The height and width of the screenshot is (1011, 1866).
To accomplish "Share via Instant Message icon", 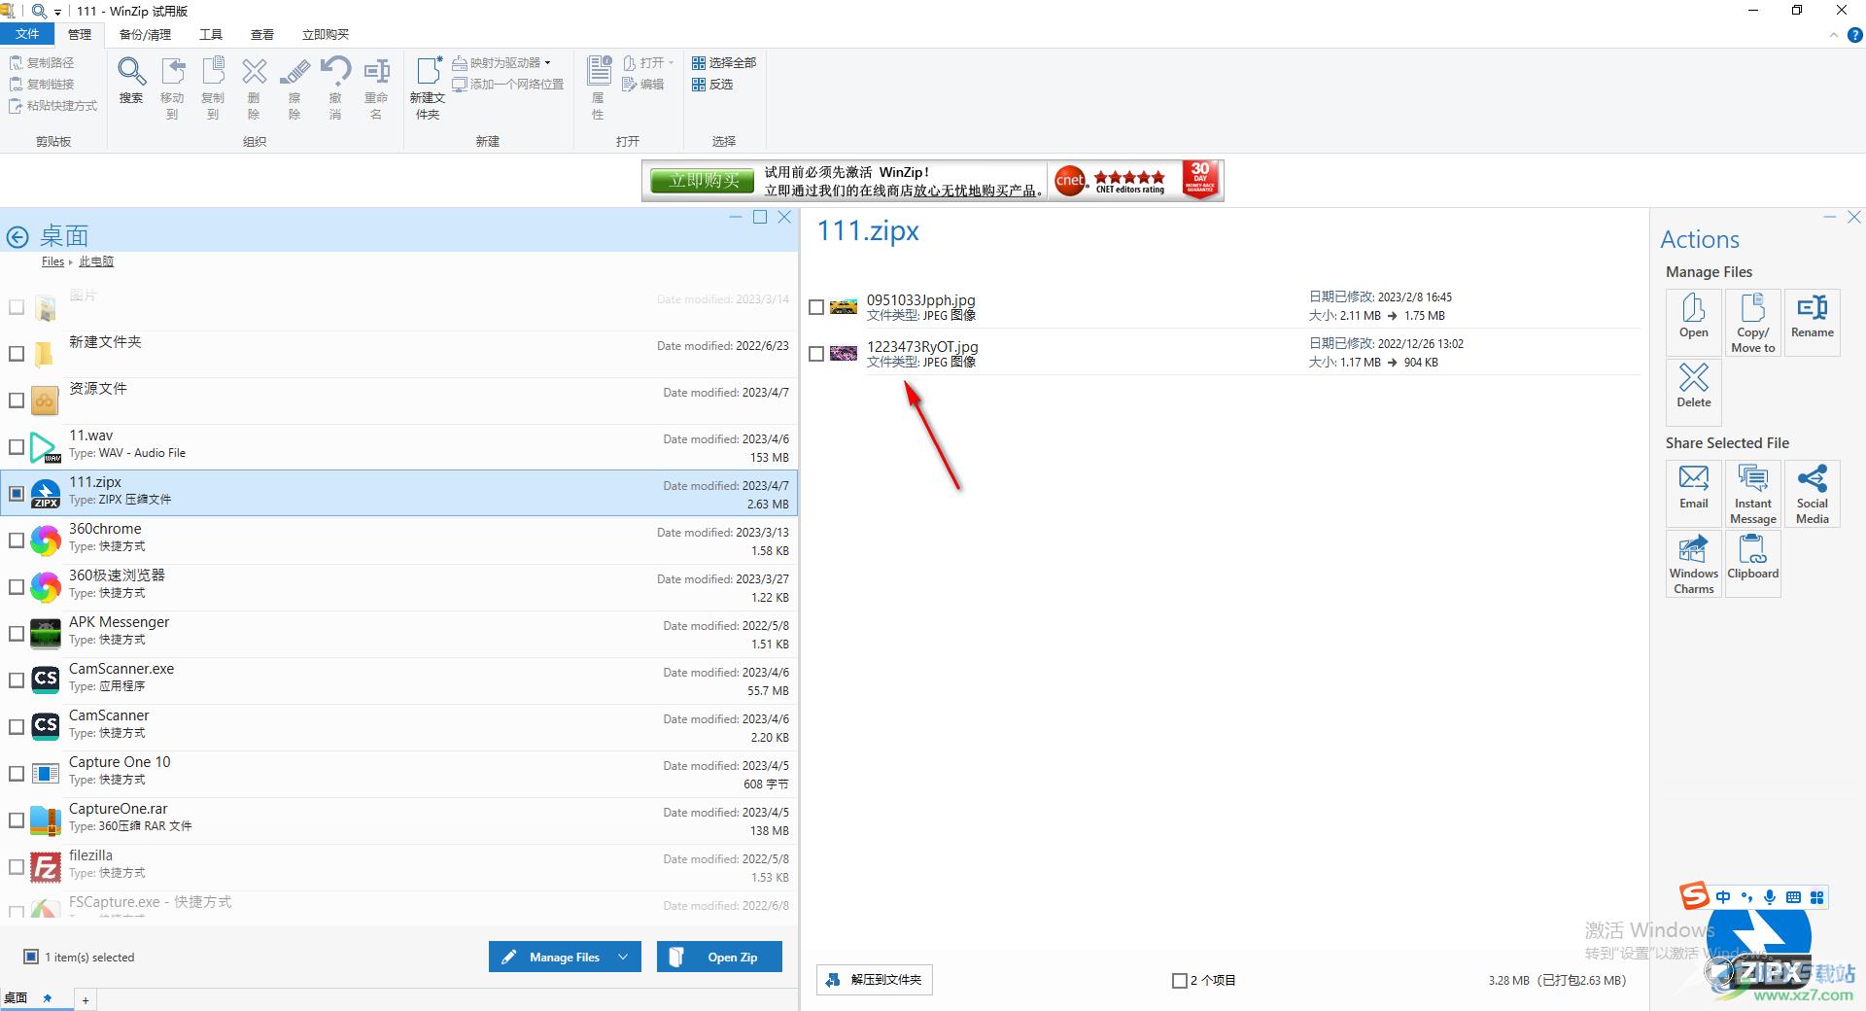I will [x=1753, y=494].
